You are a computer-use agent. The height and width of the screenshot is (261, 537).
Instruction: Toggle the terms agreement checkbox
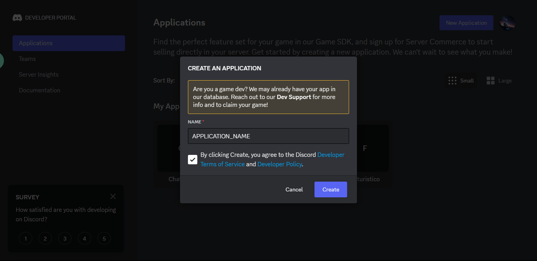coord(193,159)
